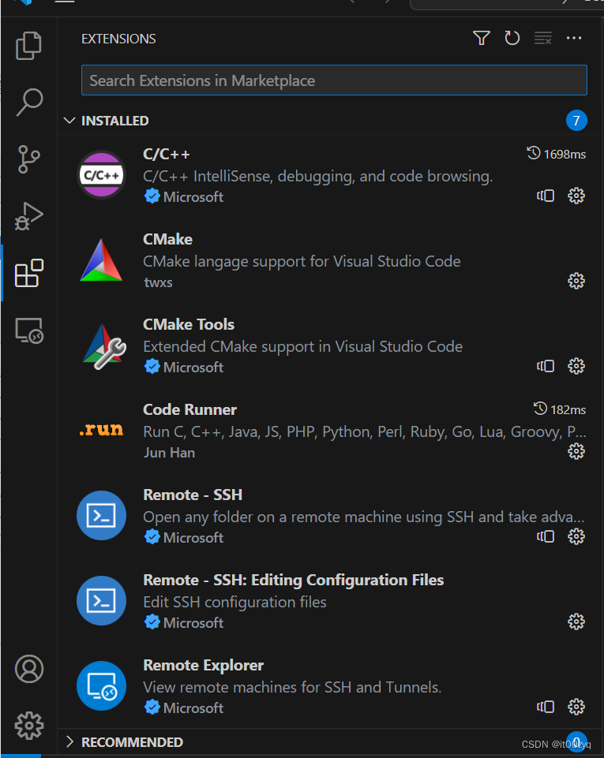Image resolution: width=604 pixels, height=758 pixels.
Task: Open the Manage gear in activity bar
Action: coord(29,726)
